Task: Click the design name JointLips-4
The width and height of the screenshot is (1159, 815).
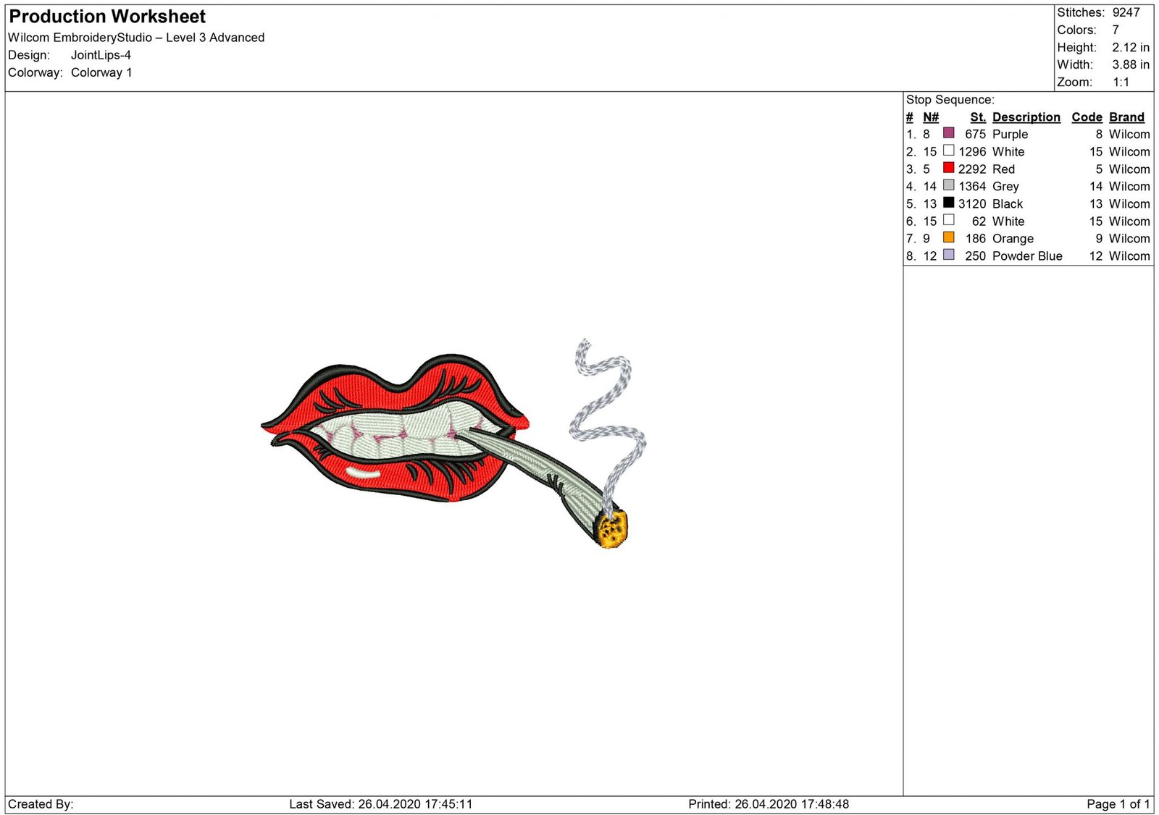Action: click(101, 54)
